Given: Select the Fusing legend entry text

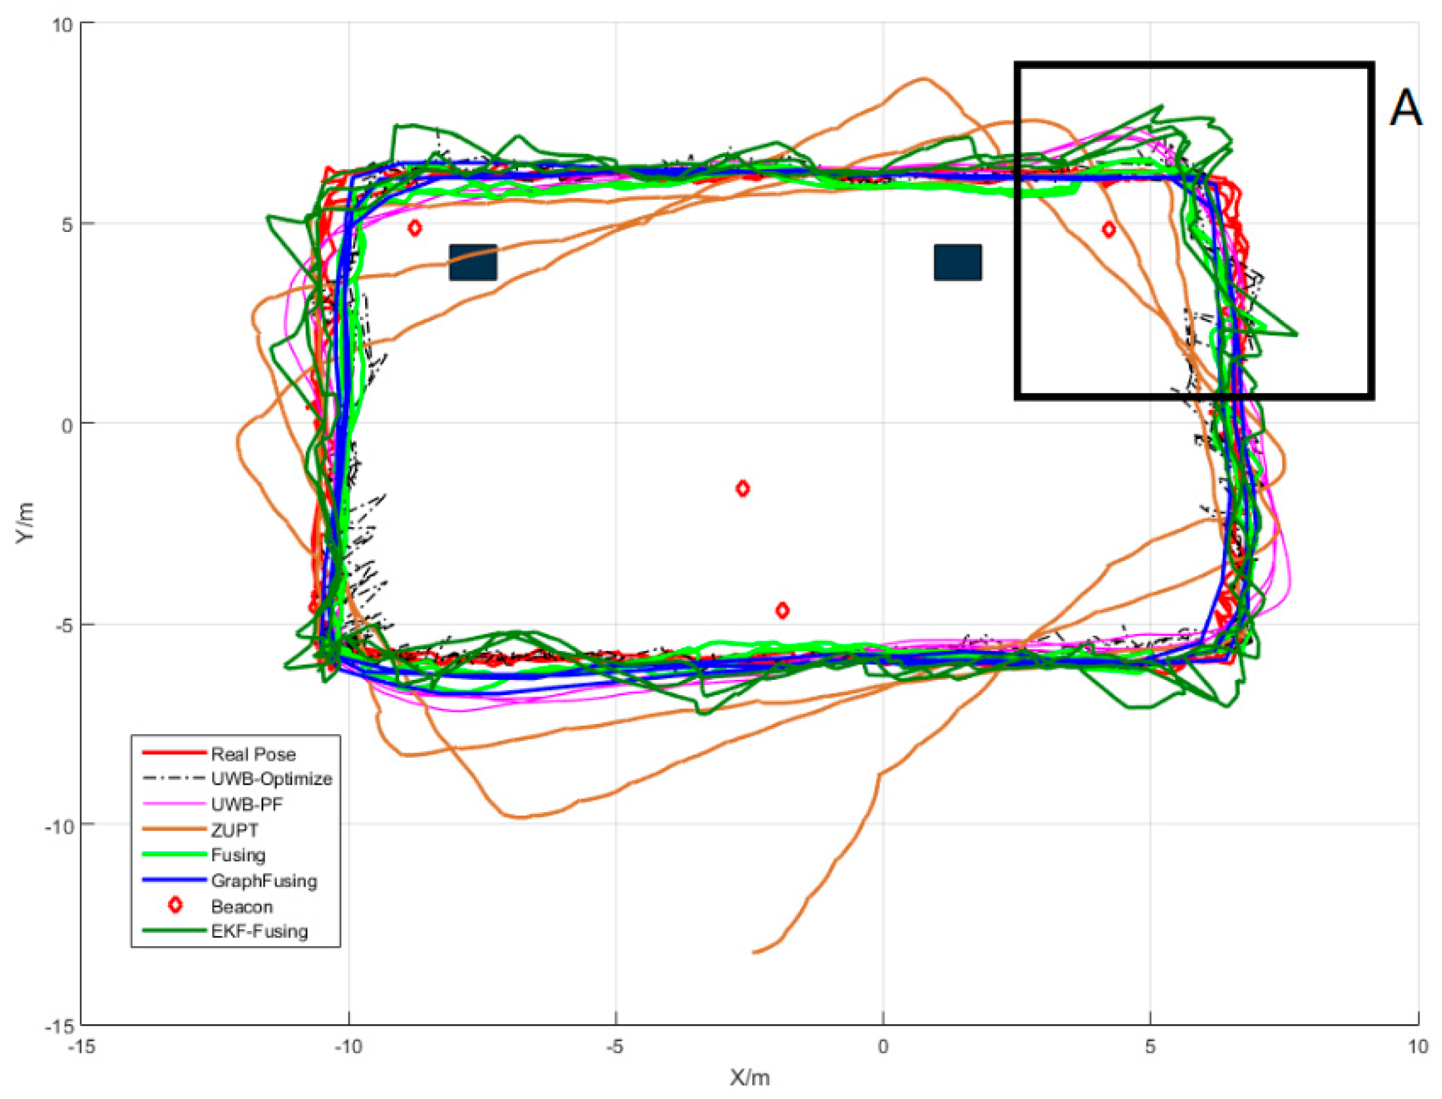Looking at the screenshot, I should click(238, 855).
